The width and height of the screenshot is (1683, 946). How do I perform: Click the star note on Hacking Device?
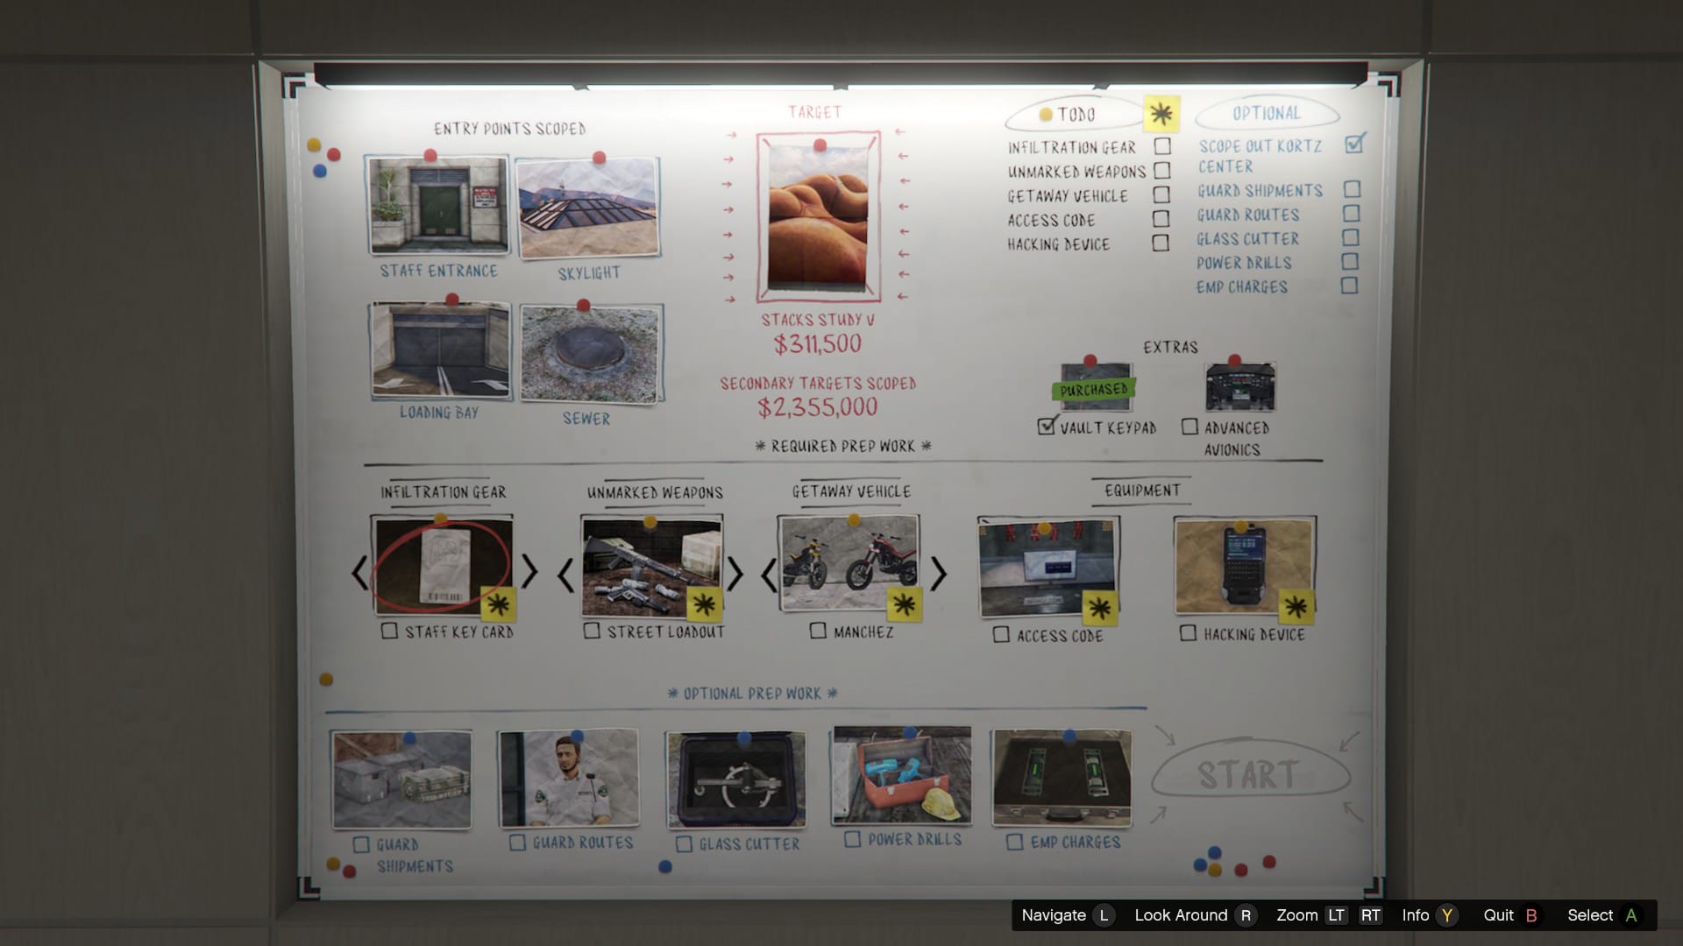tap(1296, 607)
